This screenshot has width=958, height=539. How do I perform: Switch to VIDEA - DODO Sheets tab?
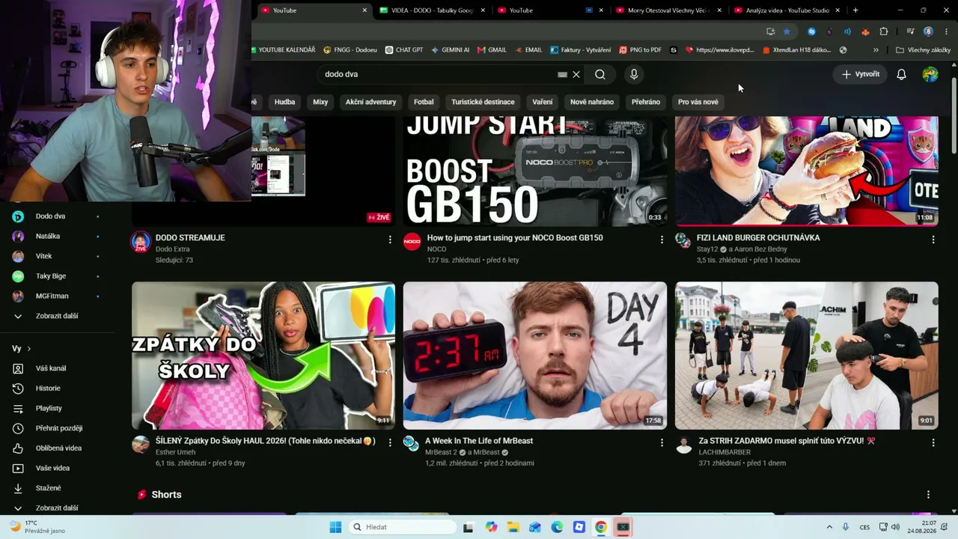[432, 10]
